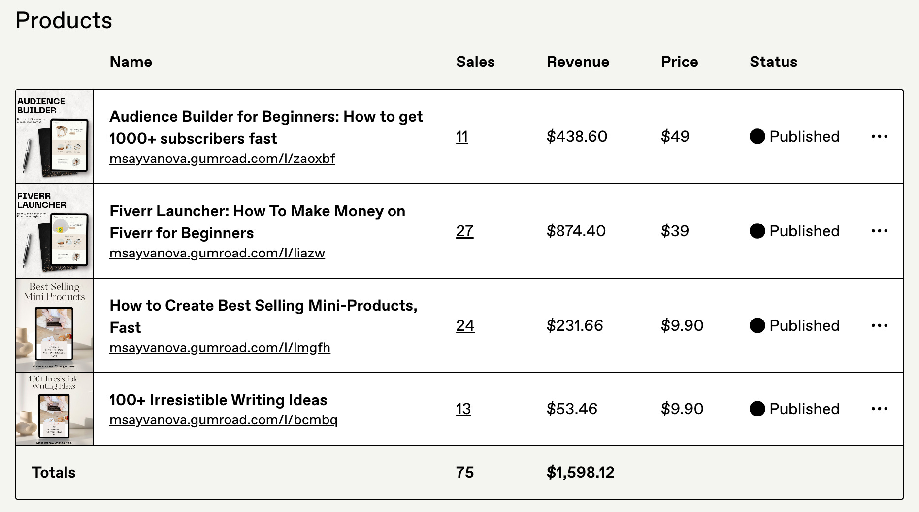This screenshot has width=919, height=512.
Task: Click Published status dot for Fiverr Launcher
Action: 757,231
